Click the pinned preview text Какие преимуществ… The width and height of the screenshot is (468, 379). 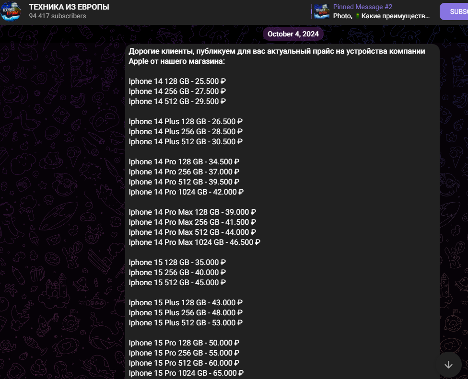[x=395, y=16]
